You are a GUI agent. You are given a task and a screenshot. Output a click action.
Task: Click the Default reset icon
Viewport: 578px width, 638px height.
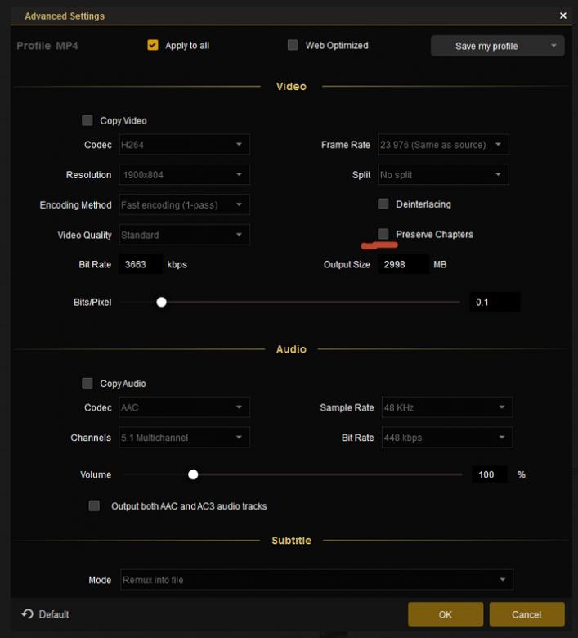click(x=28, y=614)
